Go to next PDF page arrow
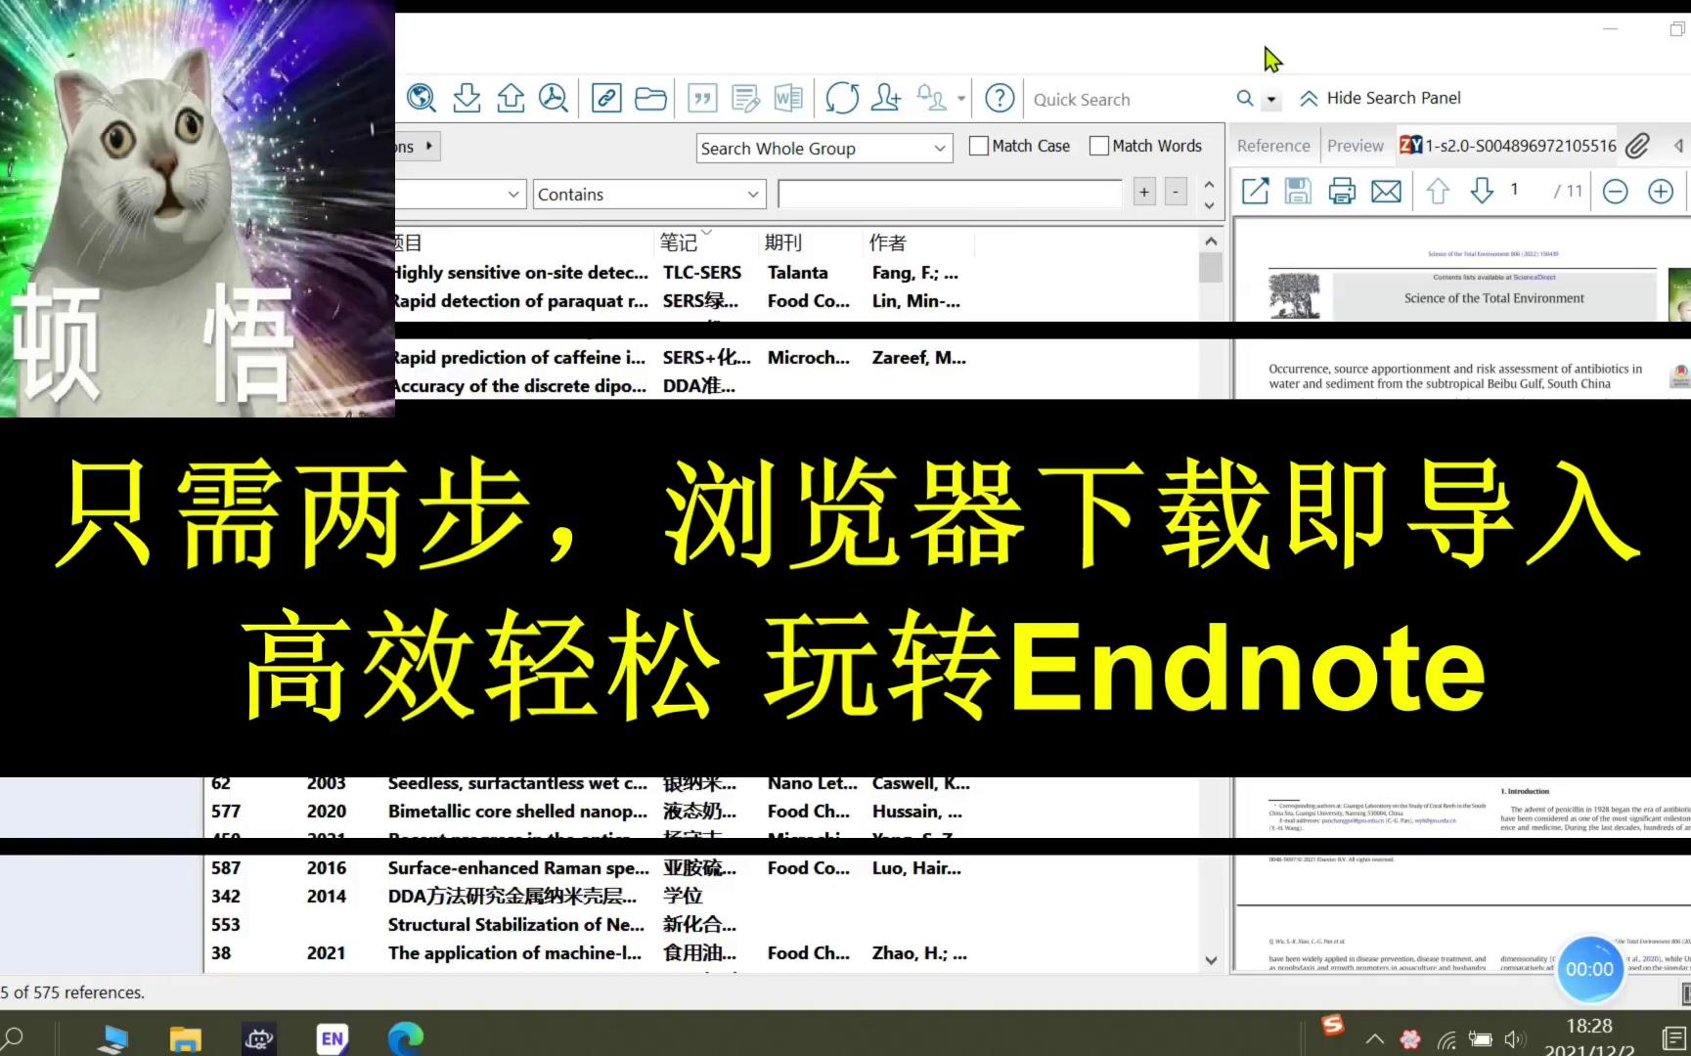1691x1056 pixels. point(1482,191)
